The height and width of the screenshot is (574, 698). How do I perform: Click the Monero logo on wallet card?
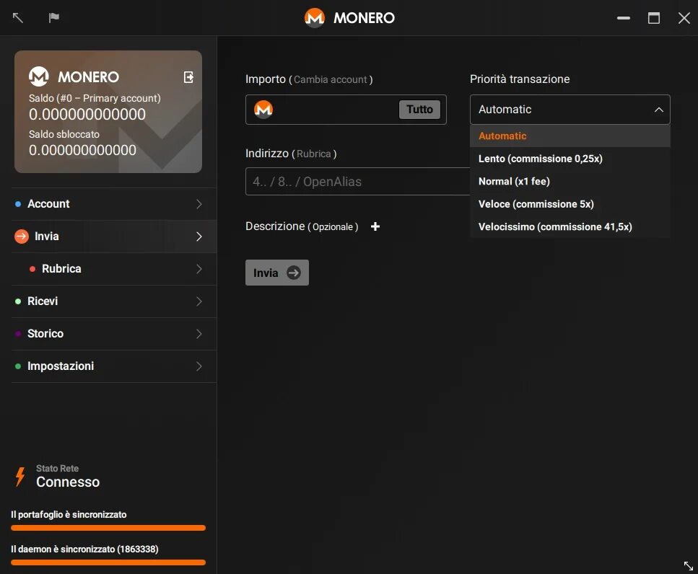39,76
